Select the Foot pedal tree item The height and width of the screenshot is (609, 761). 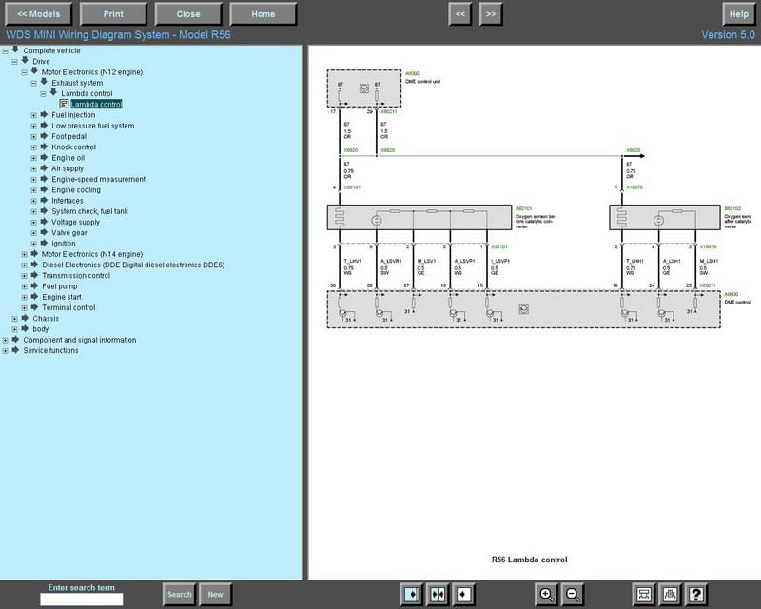point(68,136)
